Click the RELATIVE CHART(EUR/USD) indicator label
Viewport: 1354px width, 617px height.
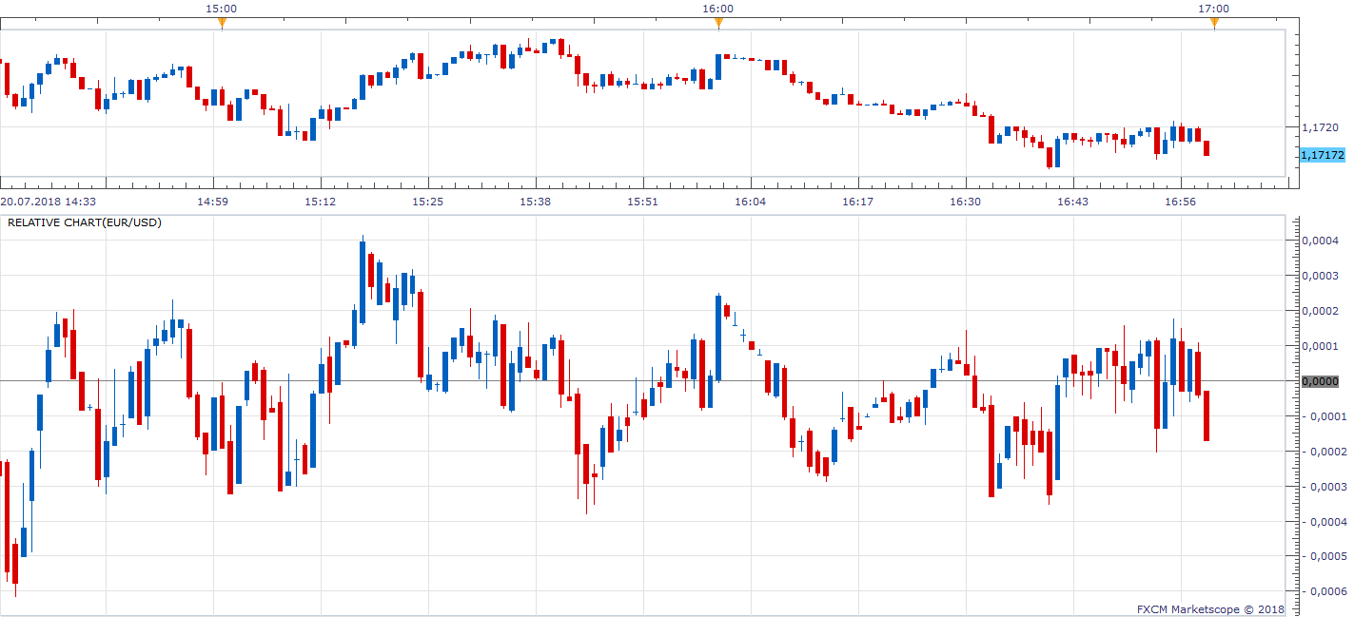pos(85,222)
